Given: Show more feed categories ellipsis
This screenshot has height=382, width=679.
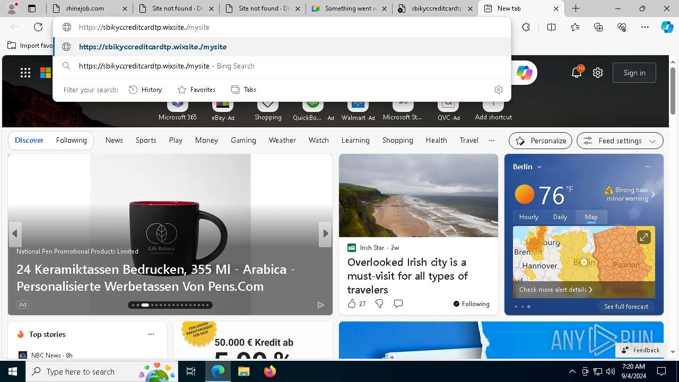Looking at the screenshot, I should 491,140.
